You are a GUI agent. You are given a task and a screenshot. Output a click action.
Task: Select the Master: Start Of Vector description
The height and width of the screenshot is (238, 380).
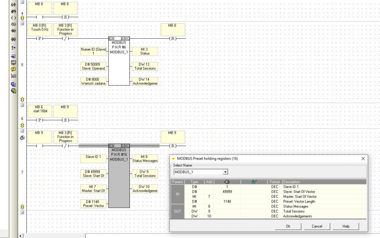click(x=324, y=197)
